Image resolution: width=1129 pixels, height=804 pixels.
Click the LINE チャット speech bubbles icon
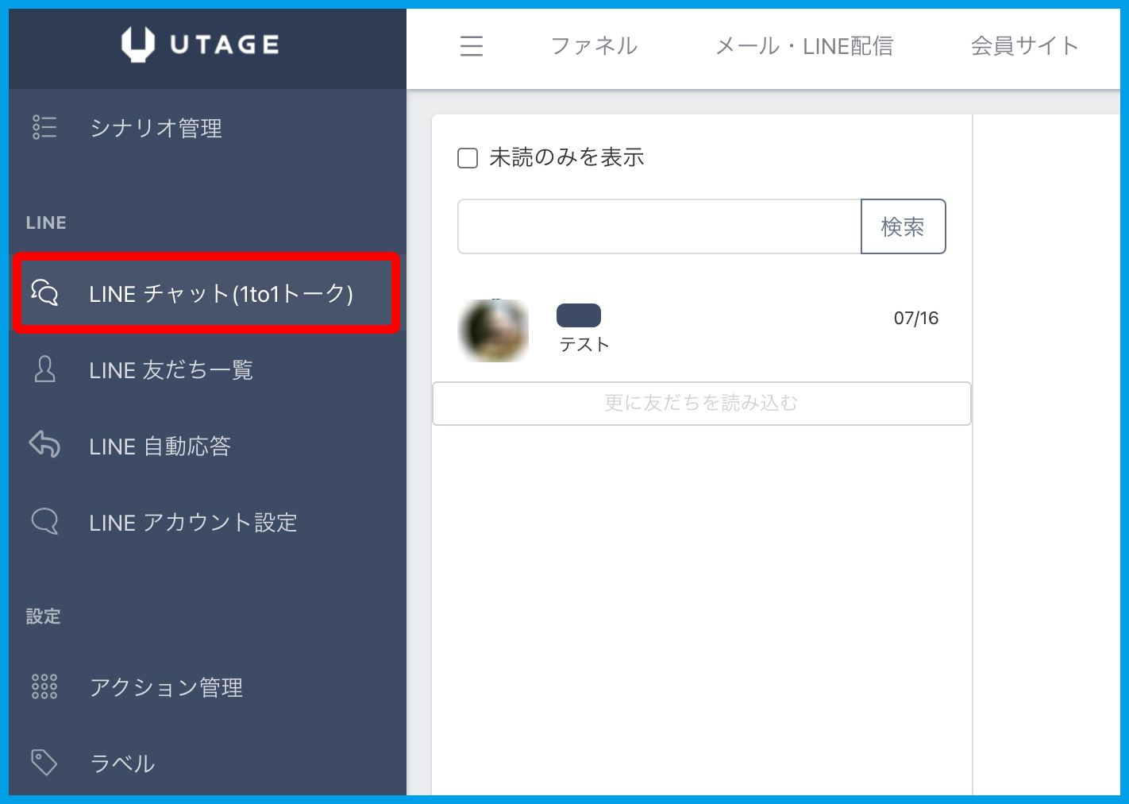click(44, 293)
